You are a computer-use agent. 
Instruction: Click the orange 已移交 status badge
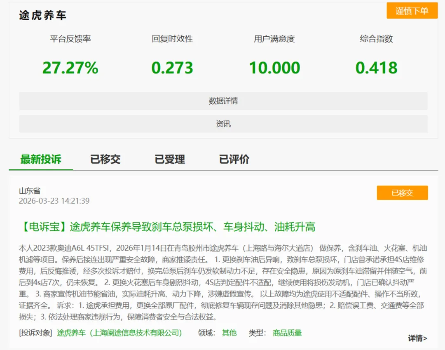[x=402, y=193]
